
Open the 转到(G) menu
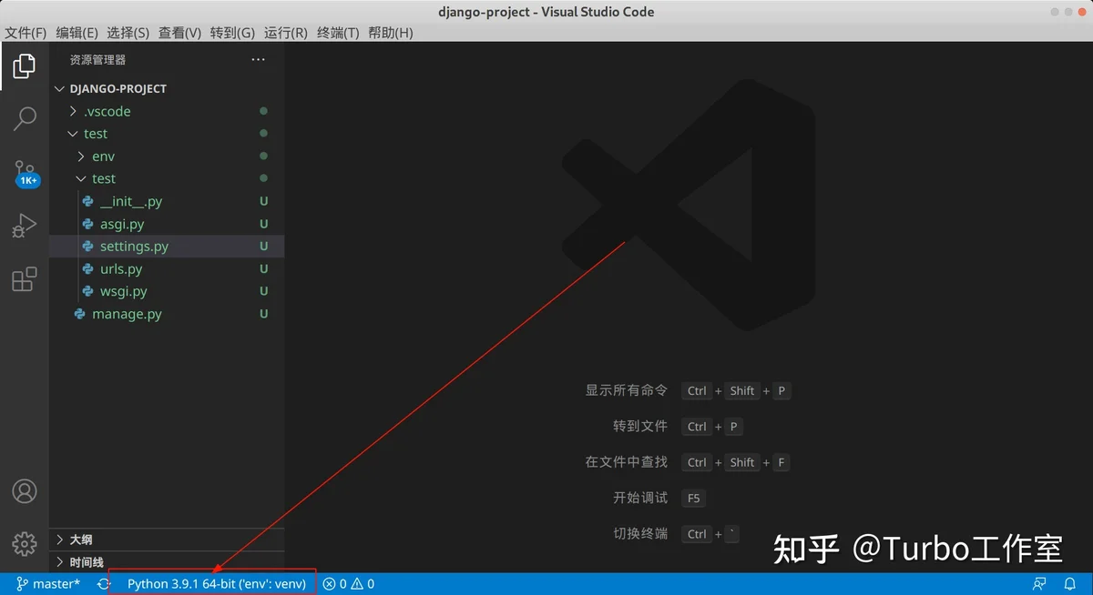pos(232,33)
